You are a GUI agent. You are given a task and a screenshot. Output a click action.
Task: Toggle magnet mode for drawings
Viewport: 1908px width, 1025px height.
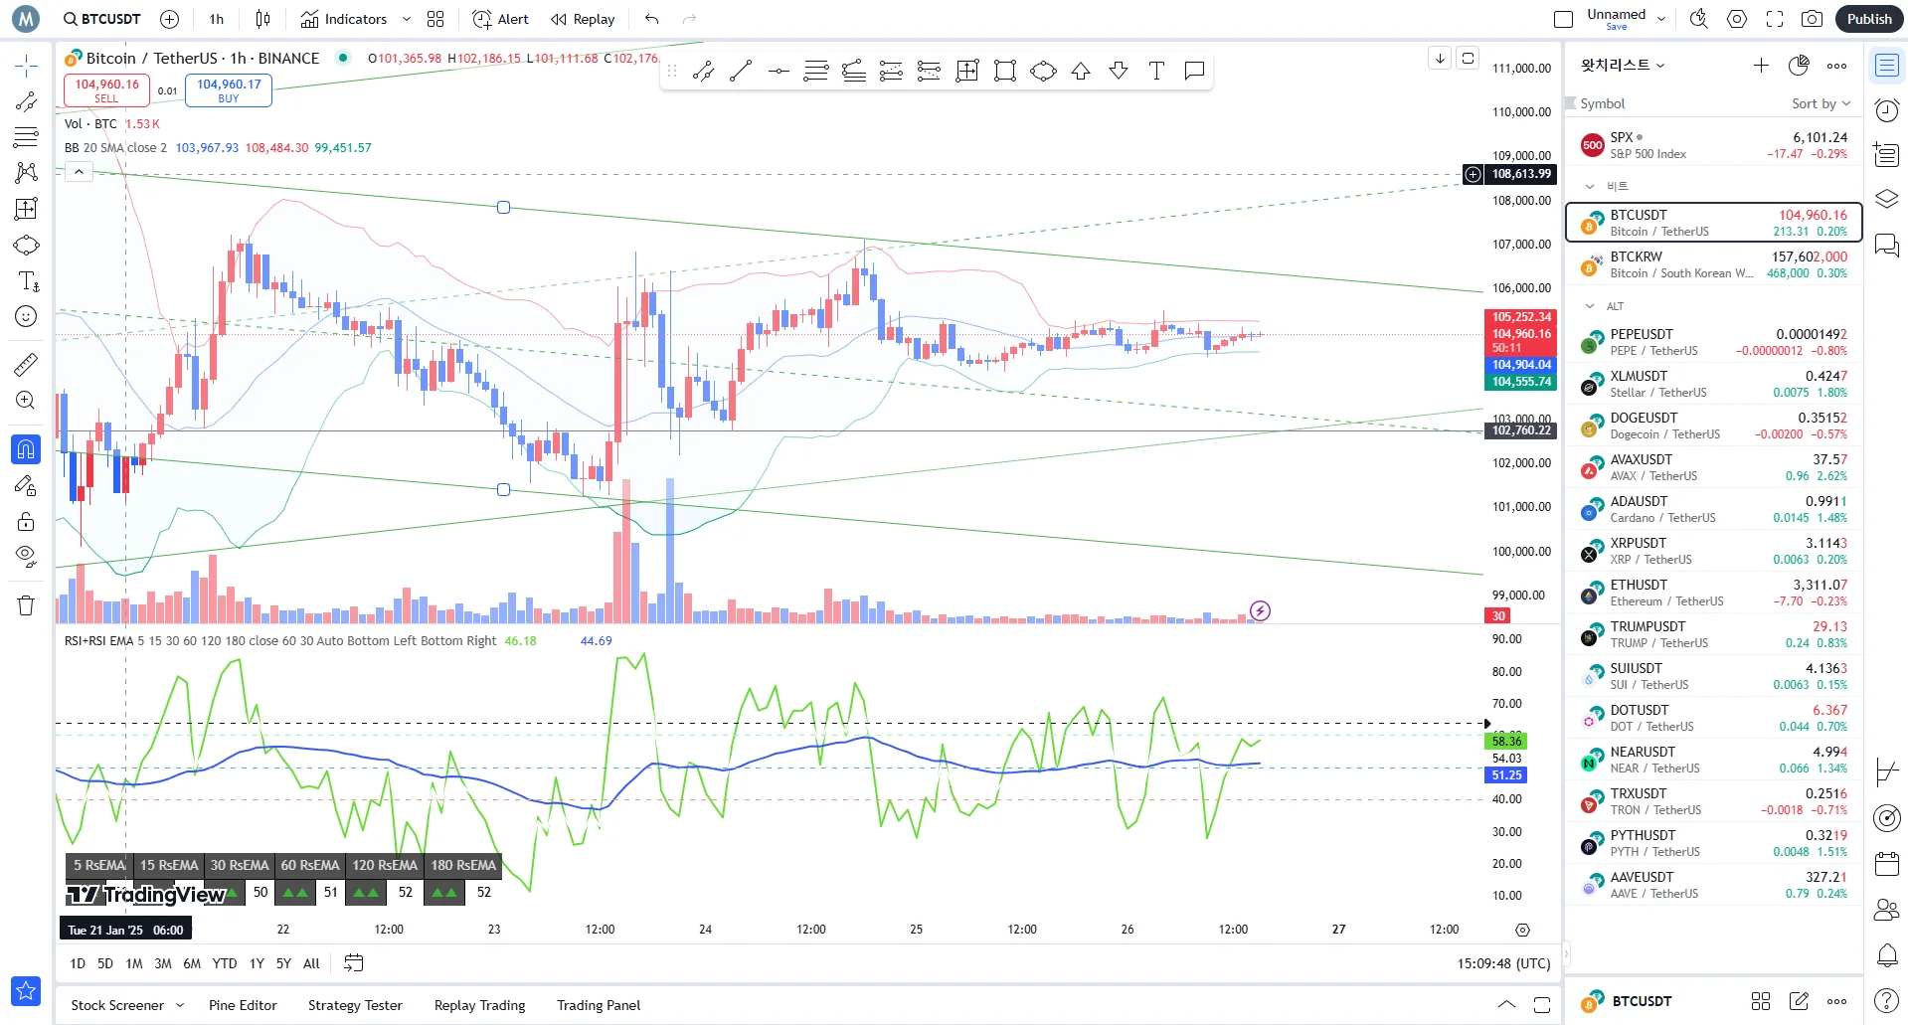point(26,449)
